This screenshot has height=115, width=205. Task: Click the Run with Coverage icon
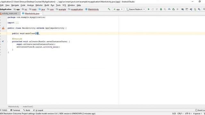click(165, 9)
